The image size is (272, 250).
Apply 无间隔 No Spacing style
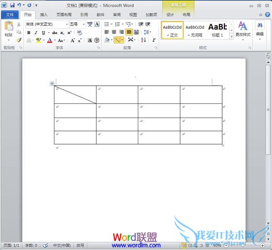click(x=195, y=30)
